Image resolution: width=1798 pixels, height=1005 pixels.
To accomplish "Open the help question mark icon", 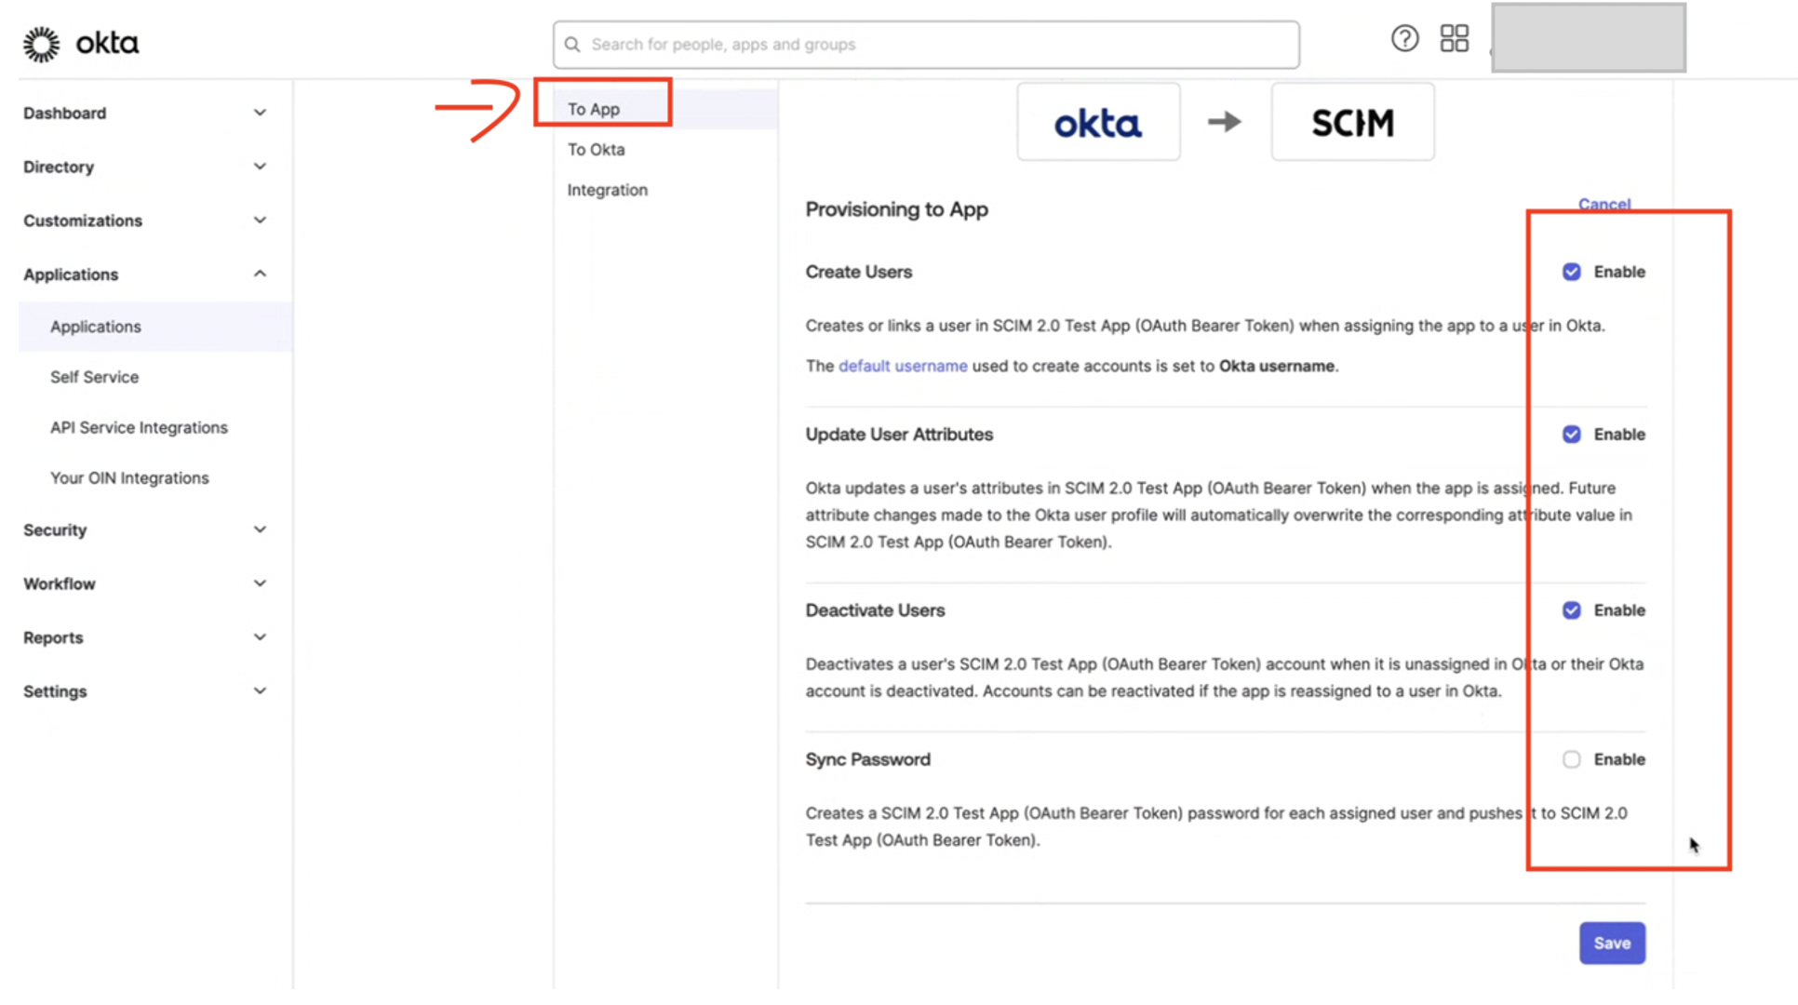I will coord(1404,38).
